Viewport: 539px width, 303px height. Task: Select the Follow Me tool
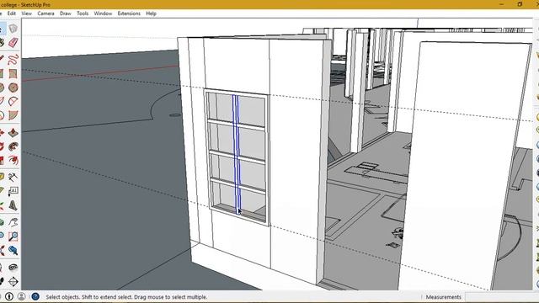[x=13, y=146]
